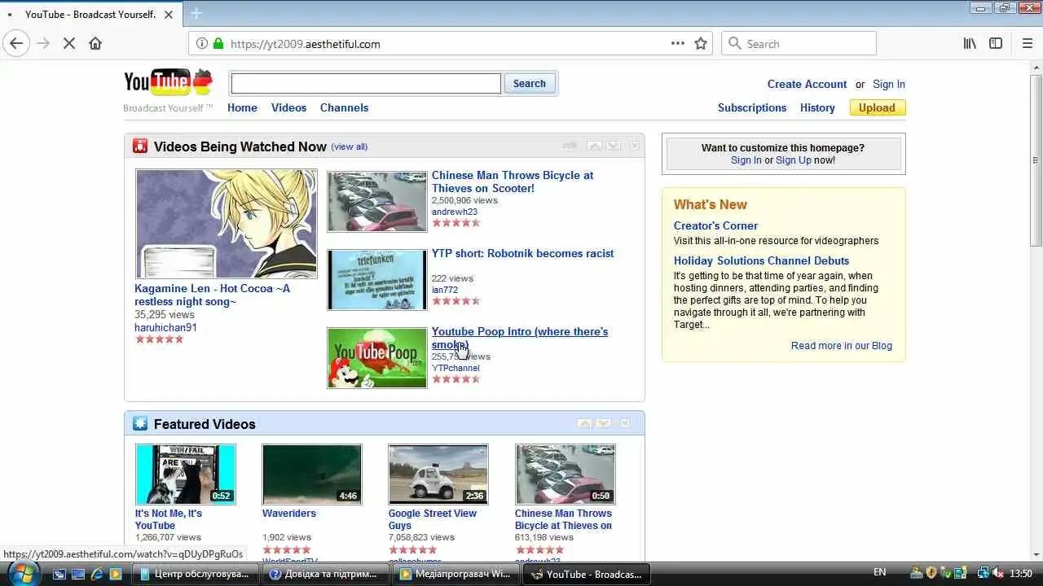Click Sign In link at top right
Viewport: 1043px width, 586px height.
coord(889,84)
